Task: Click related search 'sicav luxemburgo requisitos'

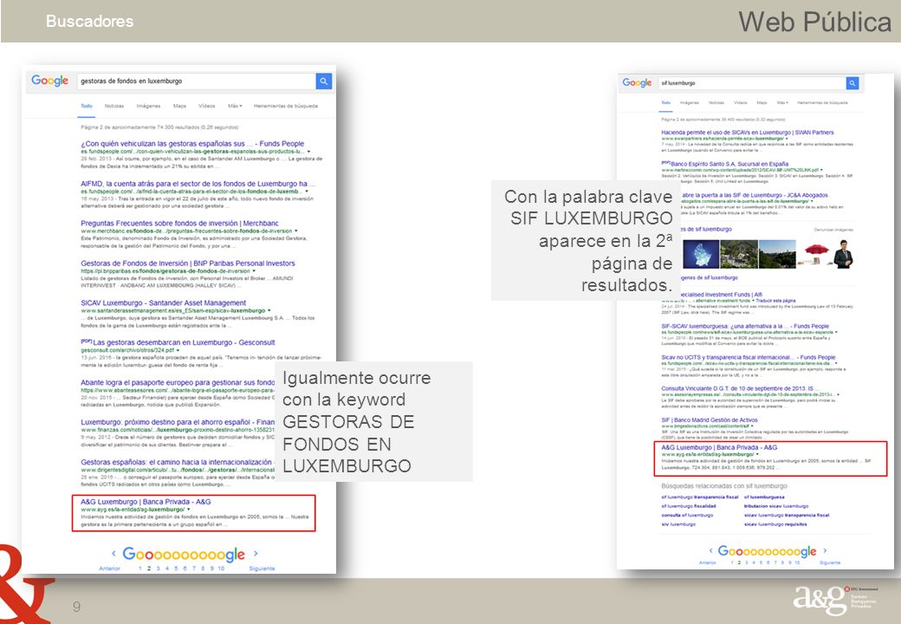Action: (775, 524)
